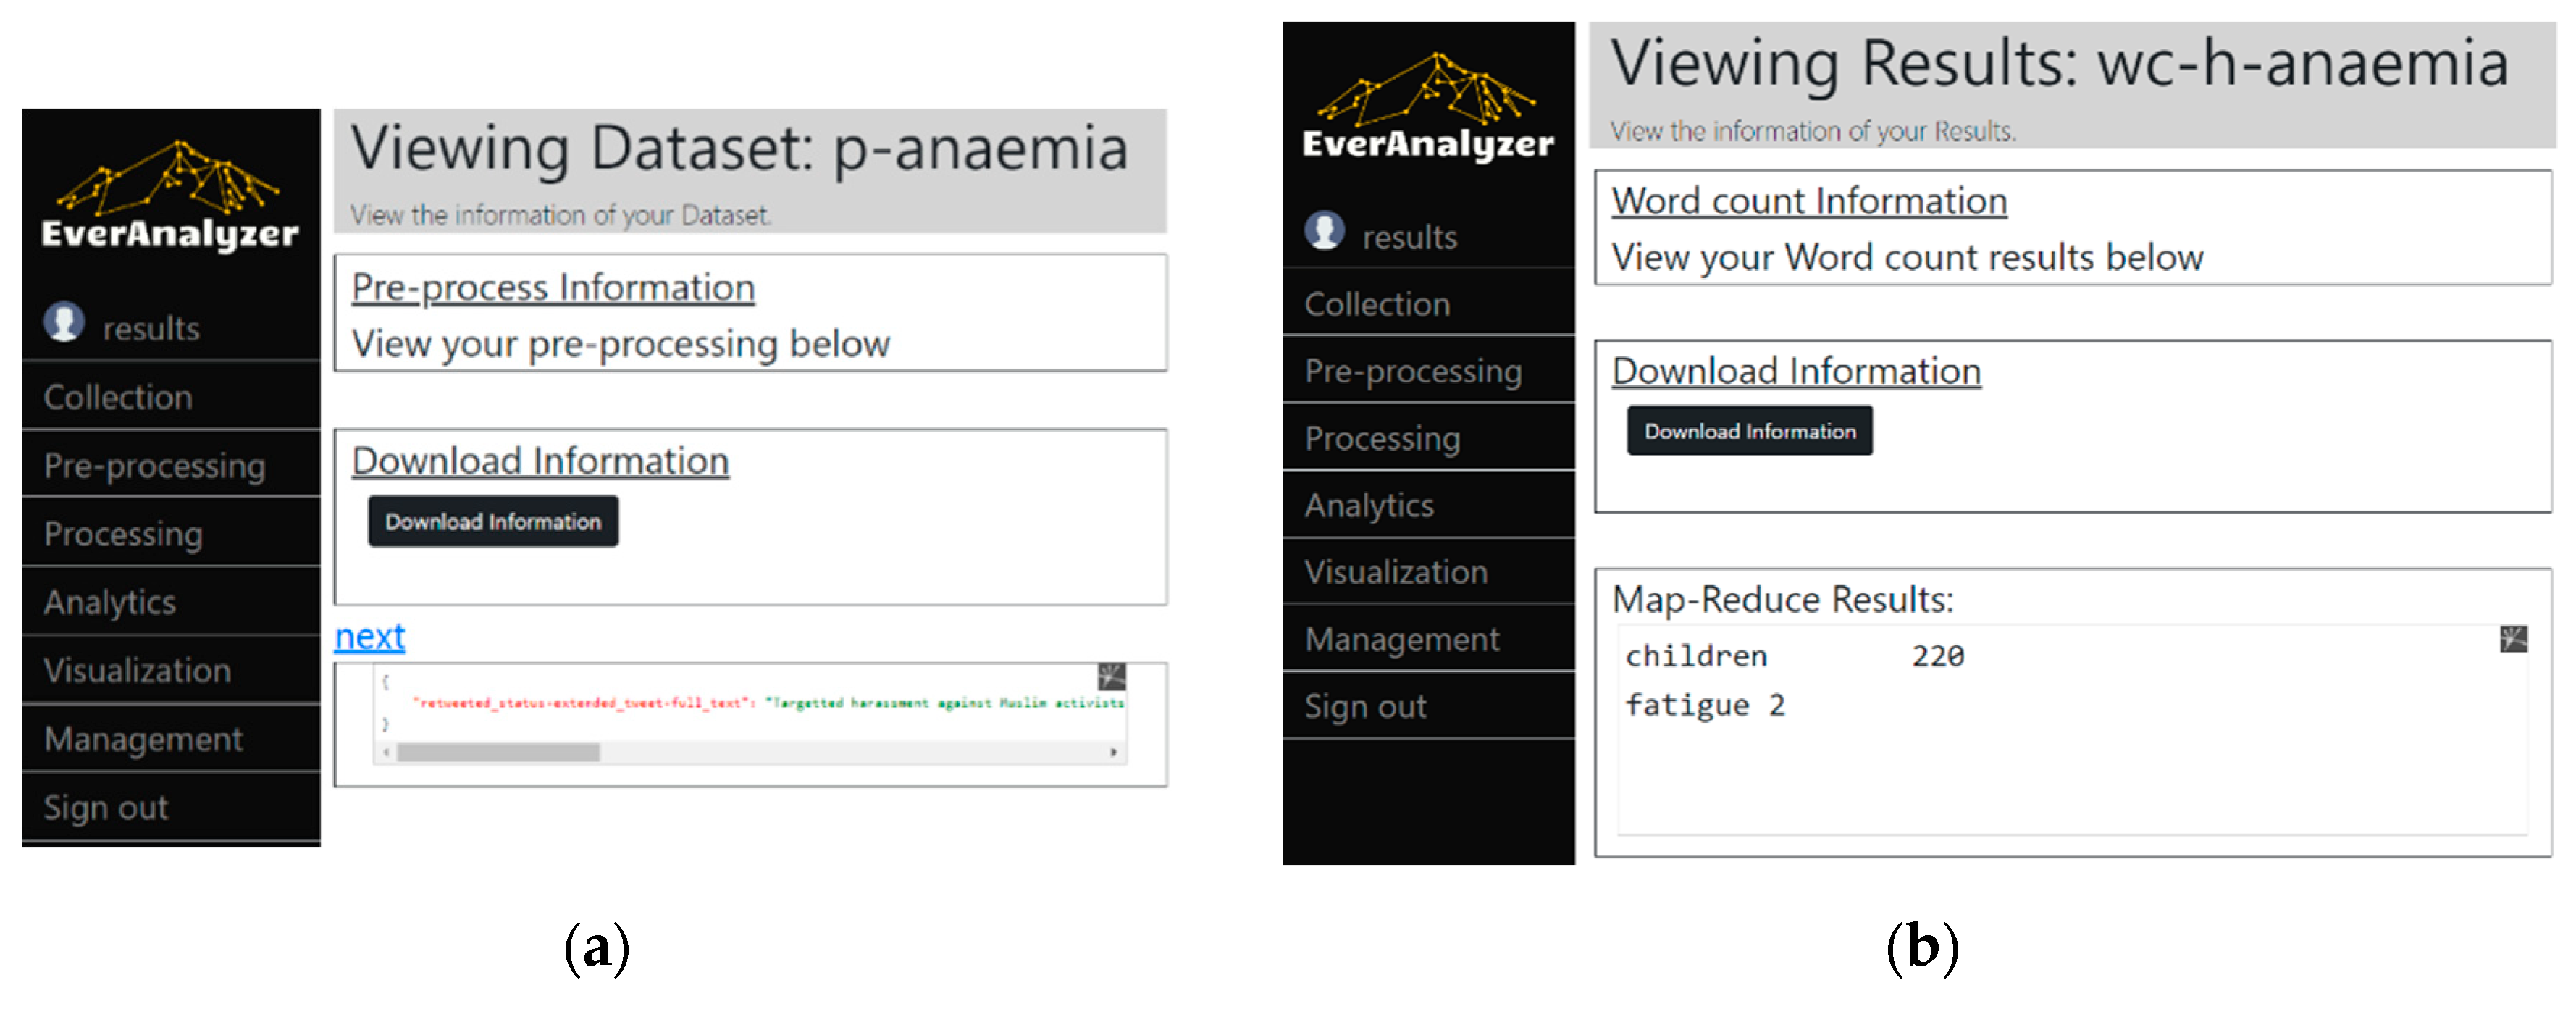Screen dimensions: 2576x1009
Task: Sign out from the Viewing Results sidebar
Action: (x=1364, y=707)
